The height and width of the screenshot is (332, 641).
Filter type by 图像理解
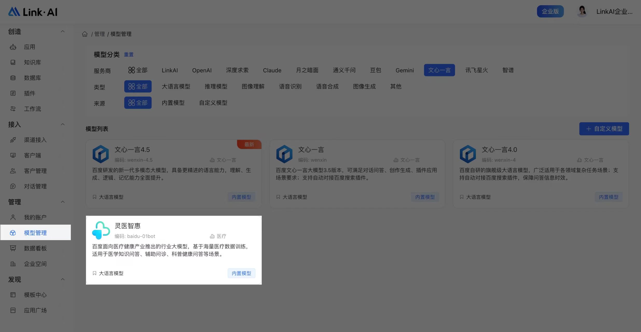click(x=253, y=86)
